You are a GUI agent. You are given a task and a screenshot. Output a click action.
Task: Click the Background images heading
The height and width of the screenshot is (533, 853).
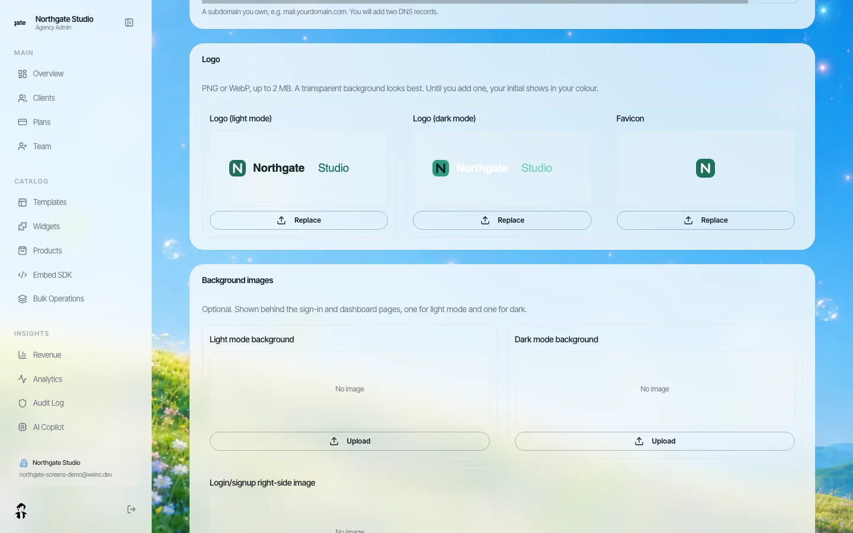pyautogui.click(x=238, y=280)
